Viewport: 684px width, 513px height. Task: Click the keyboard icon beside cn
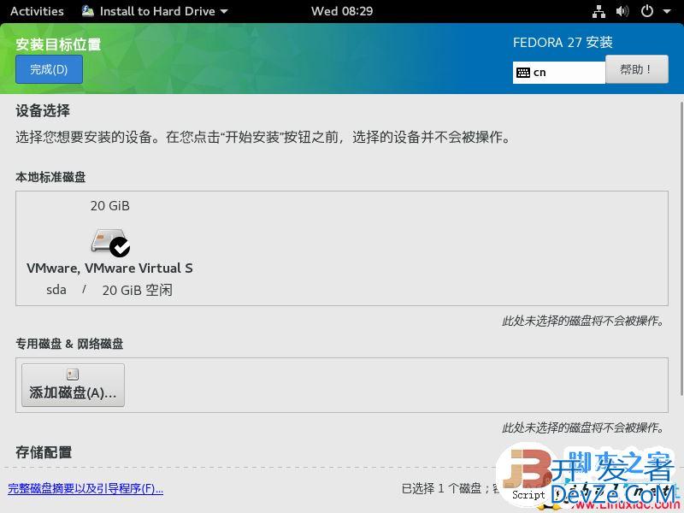[x=523, y=73]
